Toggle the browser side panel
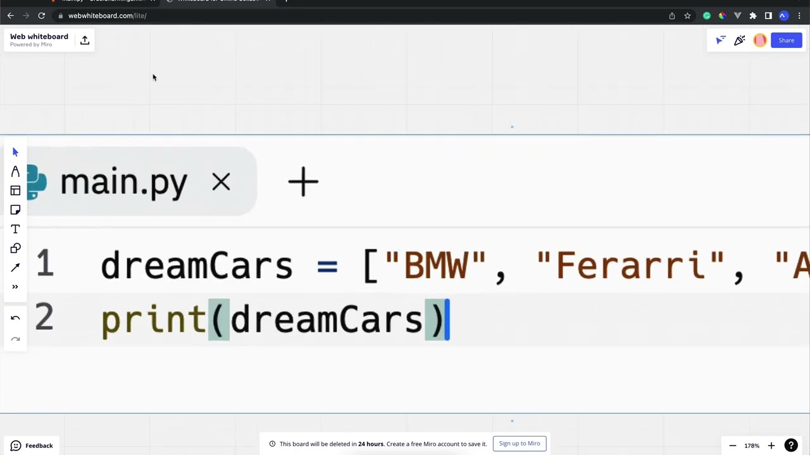This screenshot has height=455, width=810. pos(768,16)
